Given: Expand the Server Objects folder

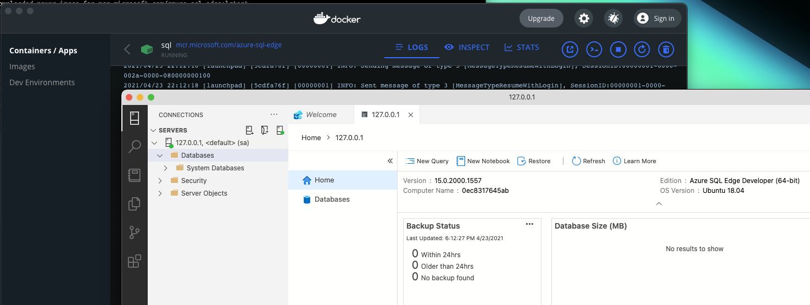Looking at the screenshot, I should coord(160,193).
